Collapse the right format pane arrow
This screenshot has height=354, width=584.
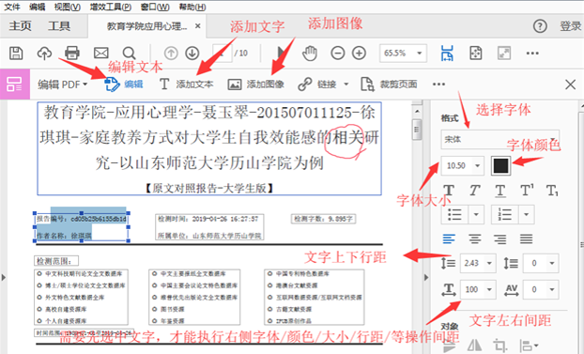(x=426, y=277)
